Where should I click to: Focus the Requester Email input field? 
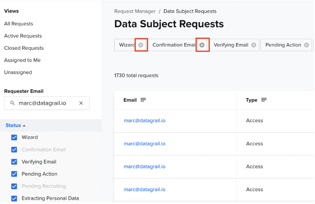tap(47, 103)
